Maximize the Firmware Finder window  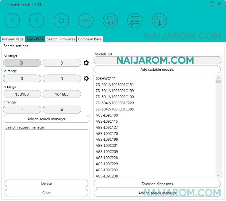point(211,4)
